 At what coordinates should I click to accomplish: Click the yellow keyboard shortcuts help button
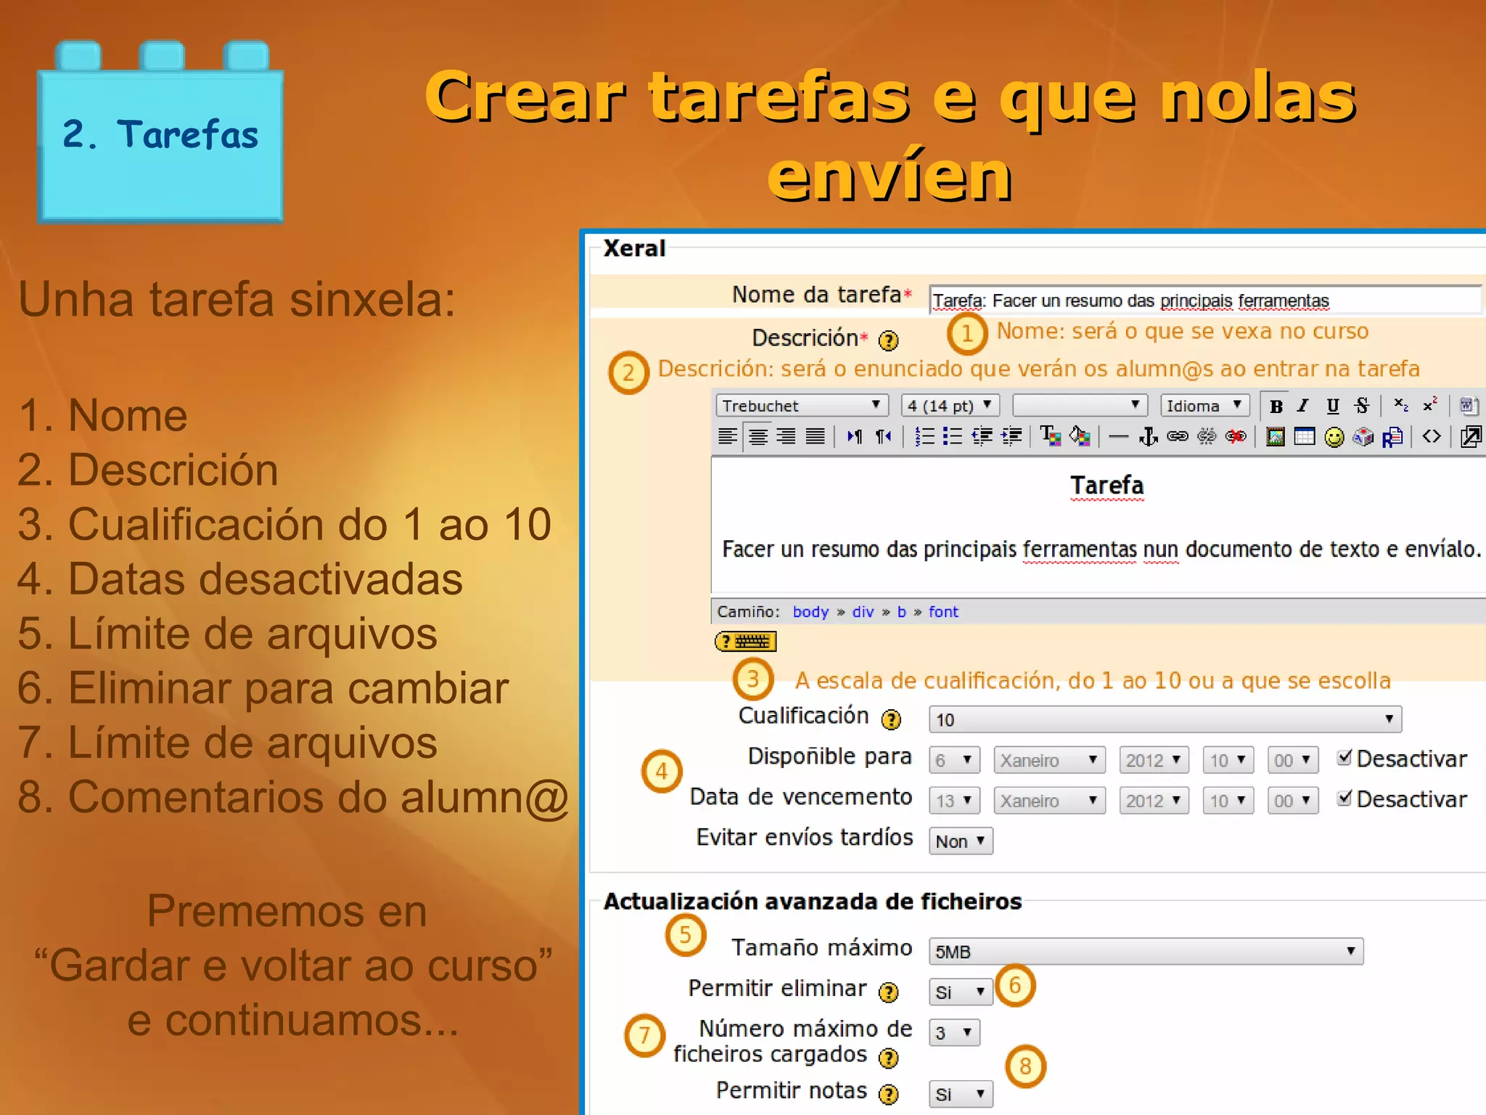(745, 641)
